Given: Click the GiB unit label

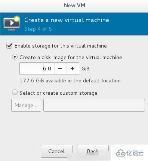Looking at the screenshot, I should click(86, 69).
